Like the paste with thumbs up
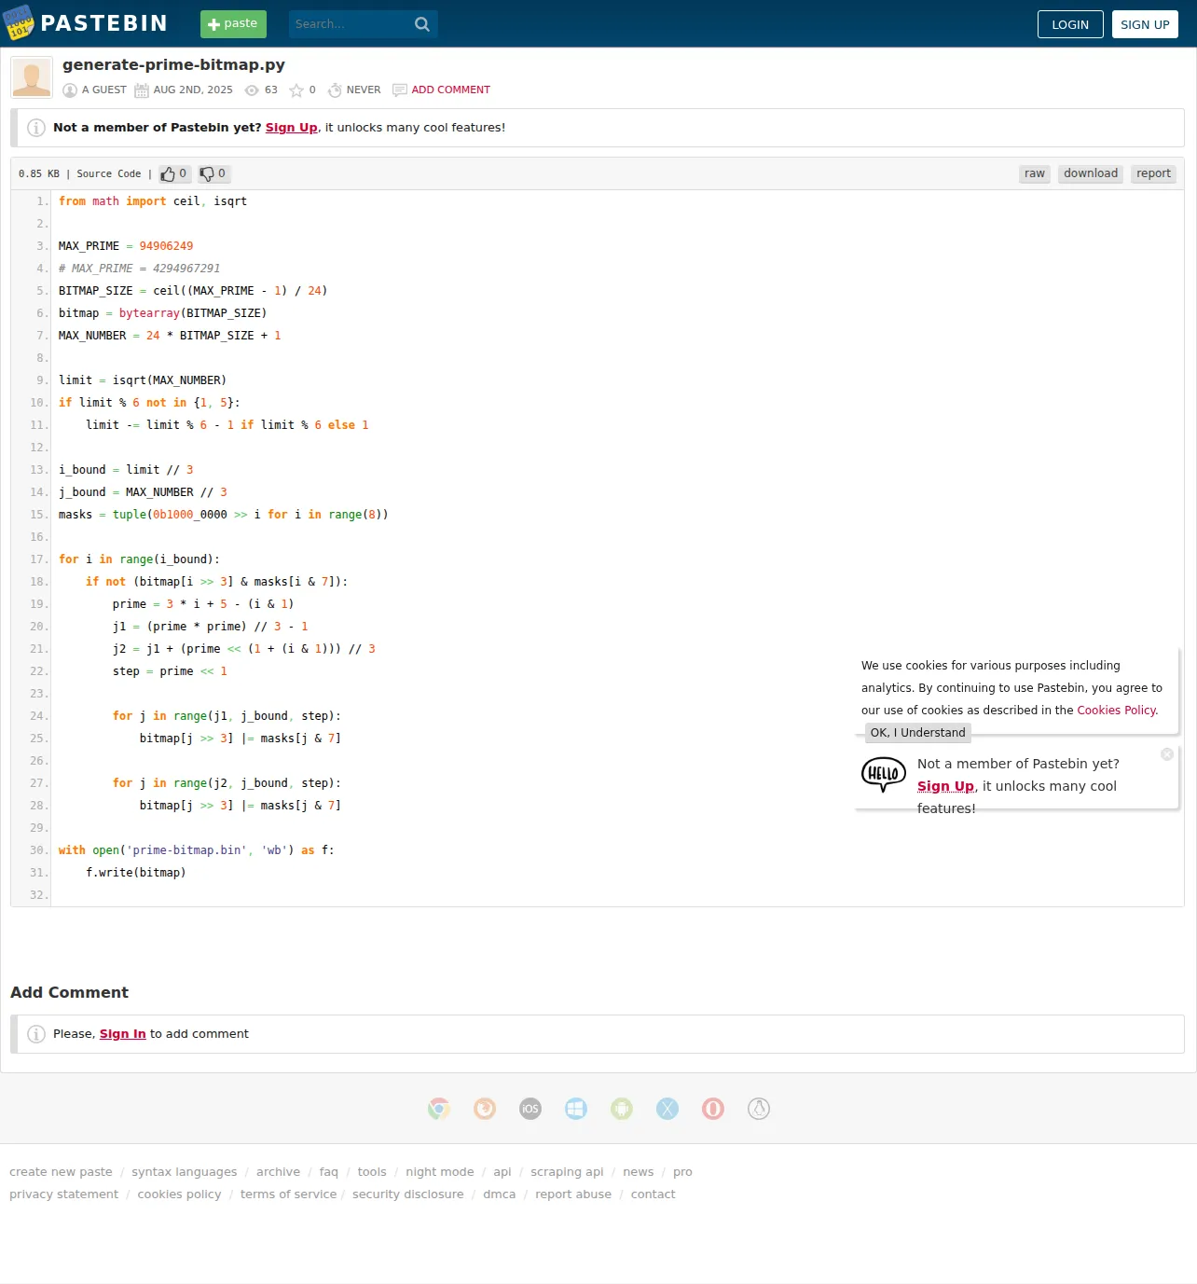 click(174, 173)
